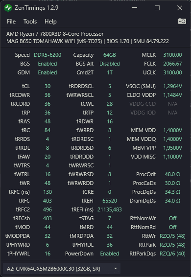Image resolution: width=191 pixels, height=277 pixels.
Task: Click the tCL value 30
Action: [48, 86]
